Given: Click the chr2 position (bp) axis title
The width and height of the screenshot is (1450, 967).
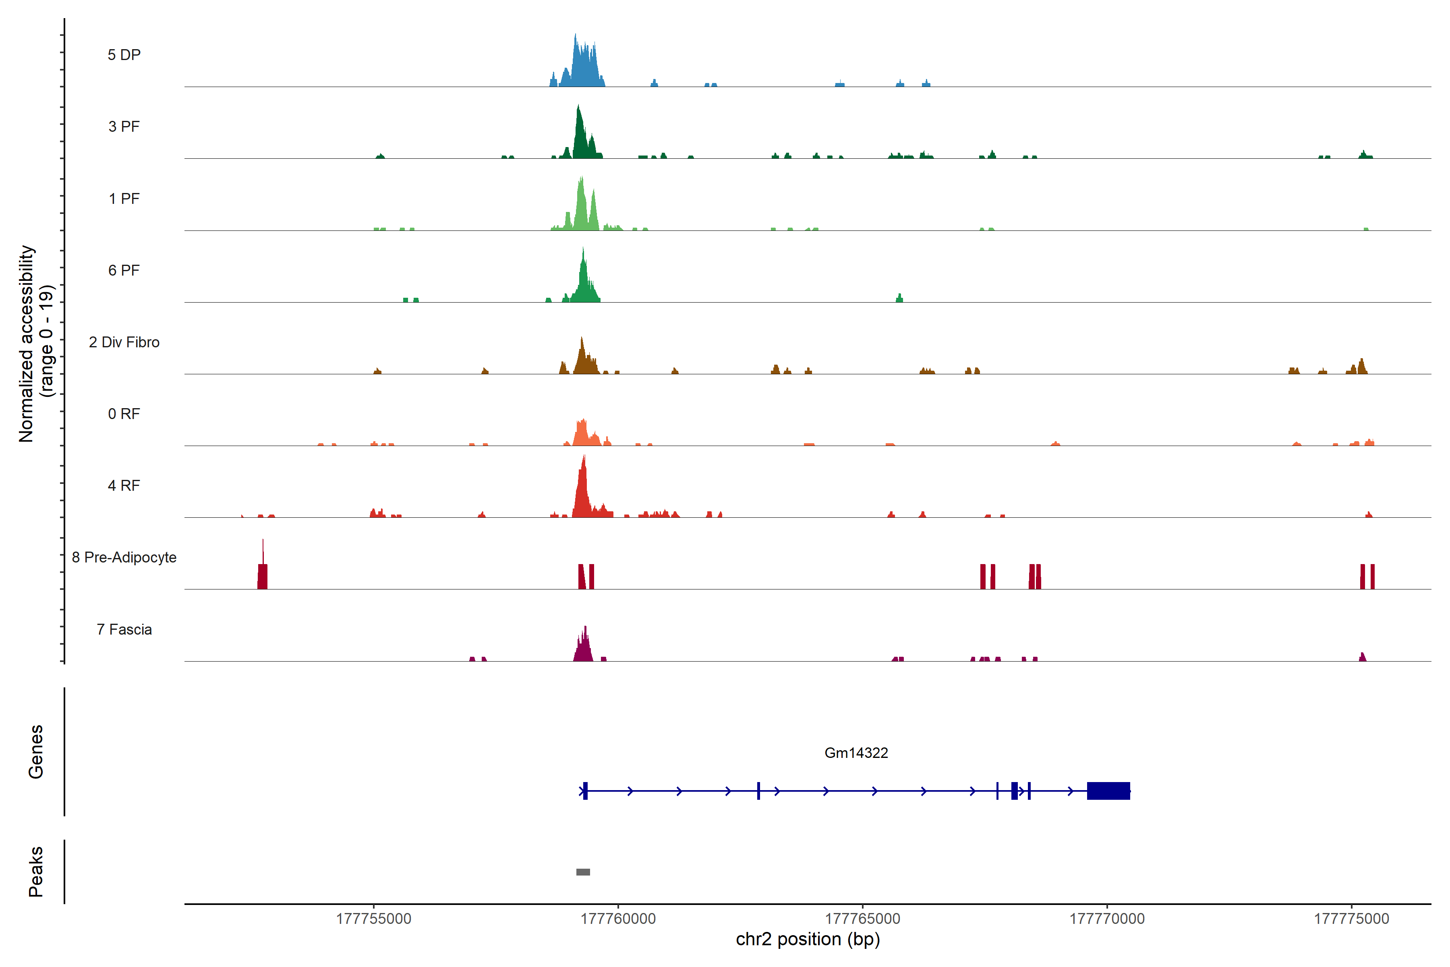Looking at the screenshot, I should pyautogui.click(x=808, y=939).
